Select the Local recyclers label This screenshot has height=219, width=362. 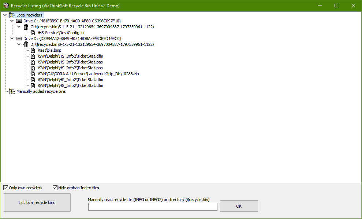point(29,15)
